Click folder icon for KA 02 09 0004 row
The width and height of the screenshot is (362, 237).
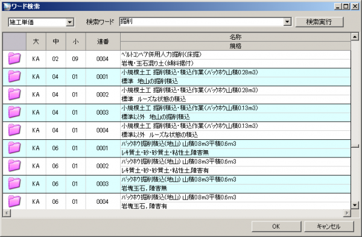coord(14,58)
